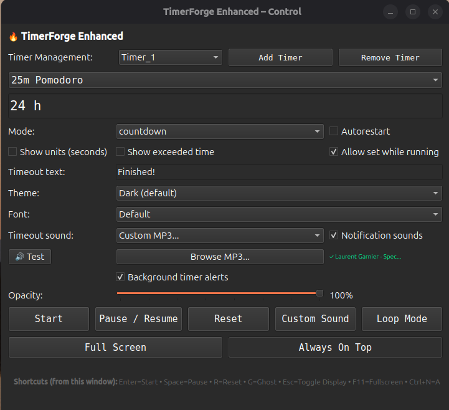Expand the Theme dropdown showing Dark (default)
This screenshot has height=410, width=449.
(279, 193)
